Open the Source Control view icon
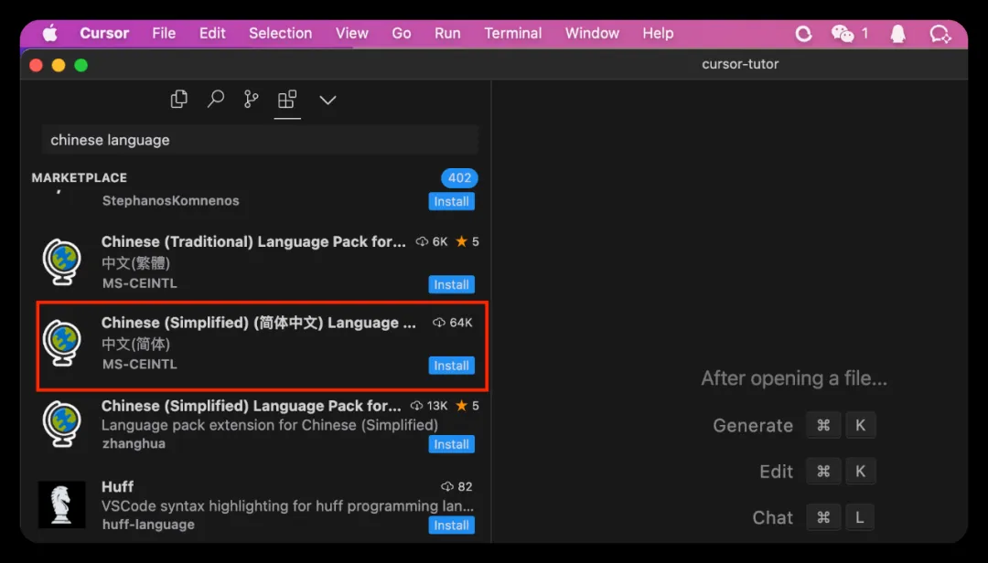Viewport: 988px width, 563px height. click(x=251, y=99)
